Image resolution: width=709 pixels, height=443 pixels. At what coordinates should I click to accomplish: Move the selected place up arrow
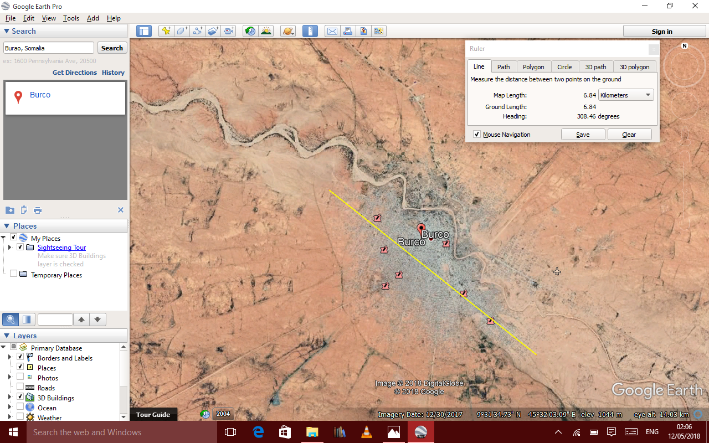click(81, 320)
